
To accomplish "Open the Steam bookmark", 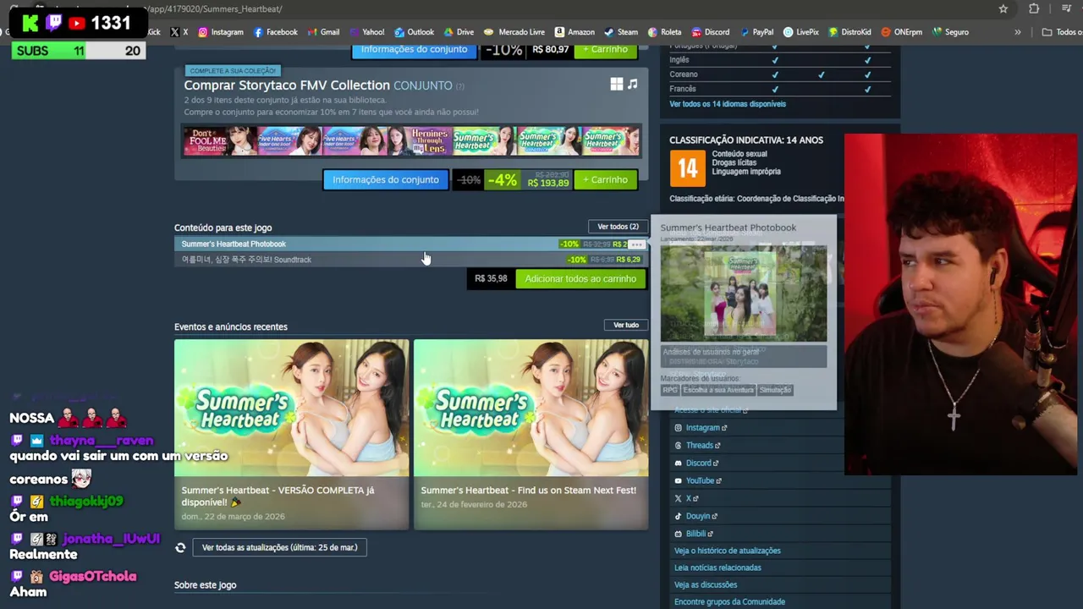I will click(x=621, y=32).
